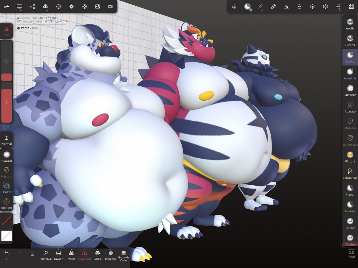The width and height of the screenshot is (358, 268).
Task: Open the sliders preferences menu
Action: point(338,6)
